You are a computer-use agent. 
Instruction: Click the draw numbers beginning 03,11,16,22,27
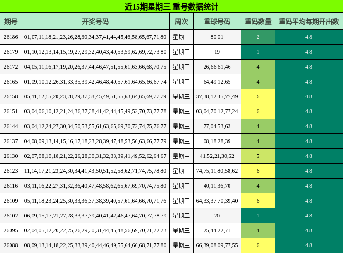(95, 186)
